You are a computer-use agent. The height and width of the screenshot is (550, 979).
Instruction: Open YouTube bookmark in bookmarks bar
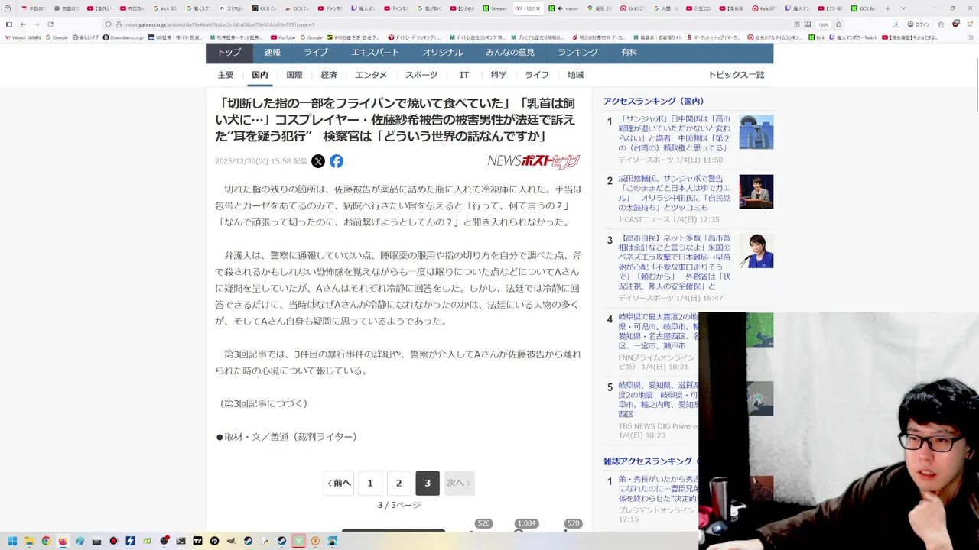pyautogui.click(x=283, y=37)
